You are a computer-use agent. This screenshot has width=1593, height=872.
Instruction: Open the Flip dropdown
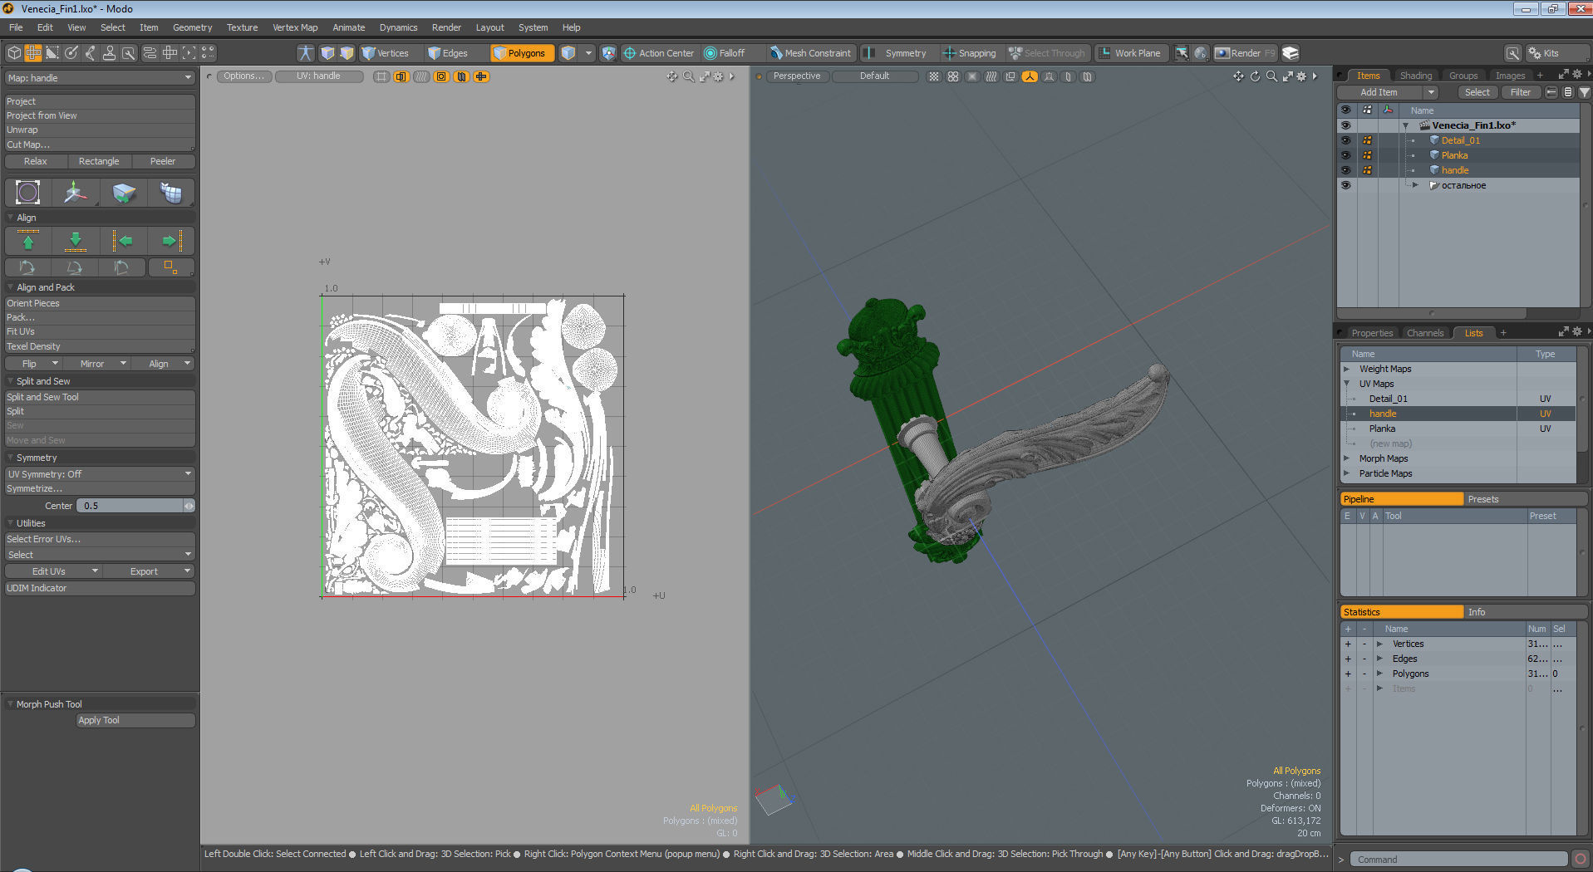tap(33, 364)
